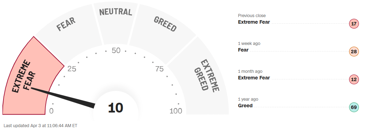Click the red 12 score badge
Viewport: 369px width, 132px height.
(354, 80)
